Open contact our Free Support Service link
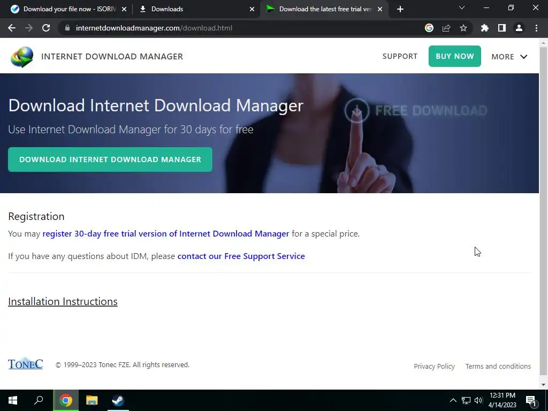 pyautogui.click(x=241, y=256)
